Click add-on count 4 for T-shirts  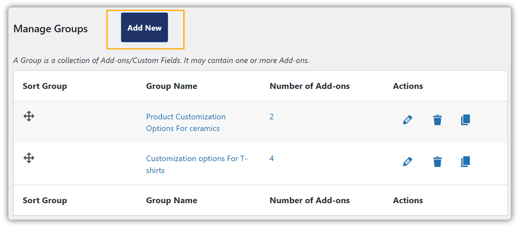click(x=271, y=158)
